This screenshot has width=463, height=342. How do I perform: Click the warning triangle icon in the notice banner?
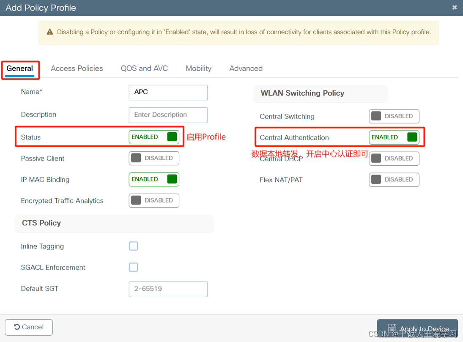pos(50,32)
